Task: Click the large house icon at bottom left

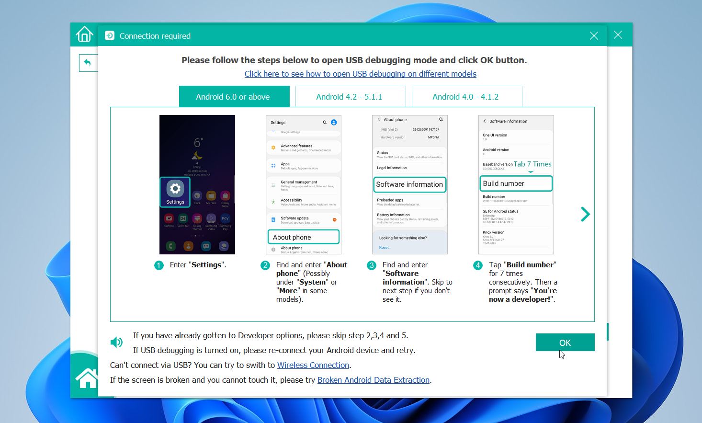Action: (x=88, y=378)
